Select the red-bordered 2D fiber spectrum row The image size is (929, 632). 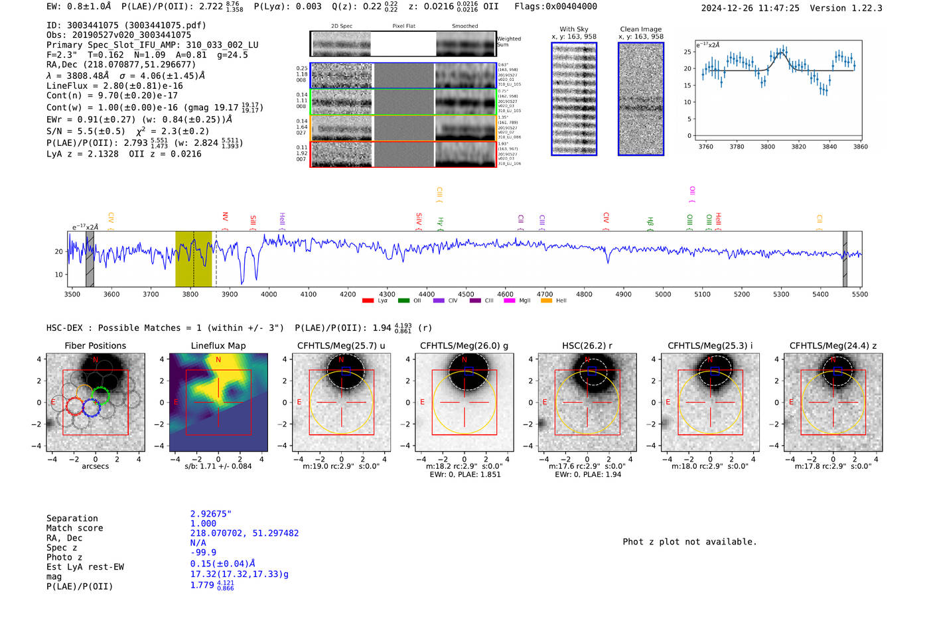403,154
